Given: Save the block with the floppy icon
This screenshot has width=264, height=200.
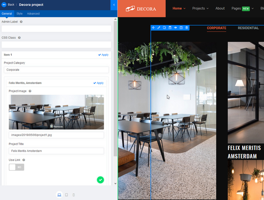Looking at the screenshot, I should (170, 28).
